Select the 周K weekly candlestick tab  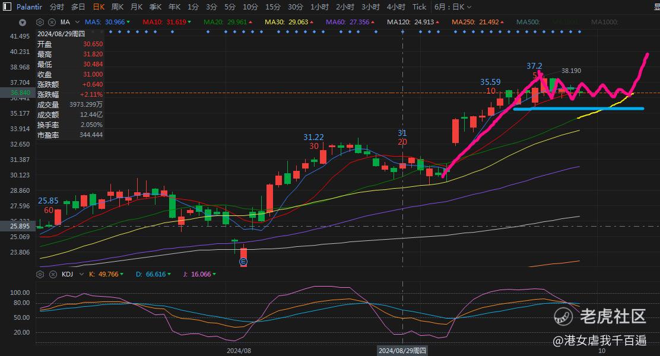click(118, 7)
